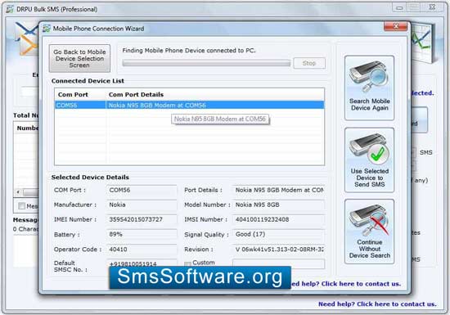Viewport: 450px width, 315px height.
Task: Click wizard's Need help contact link
Action: [x=346, y=284]
